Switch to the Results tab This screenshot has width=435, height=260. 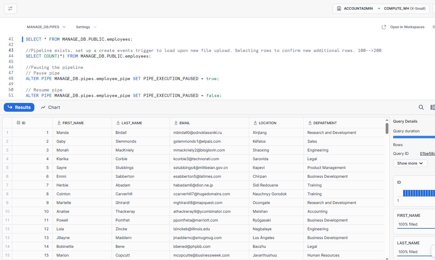point(19,107)
